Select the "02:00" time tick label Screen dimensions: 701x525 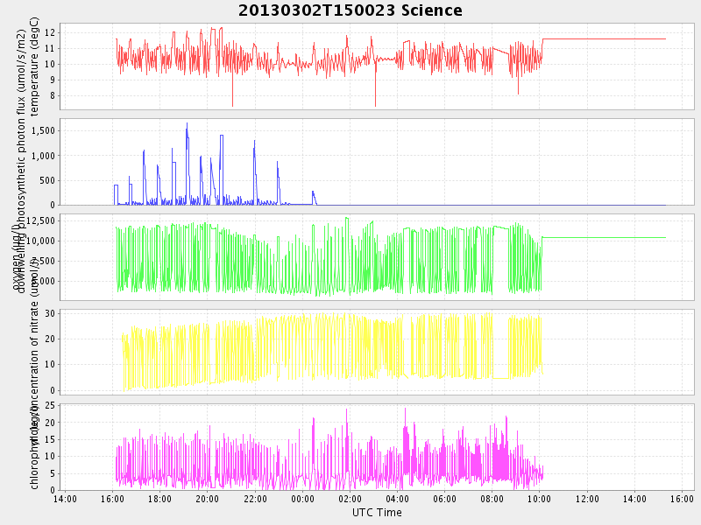tap(350, 499)
